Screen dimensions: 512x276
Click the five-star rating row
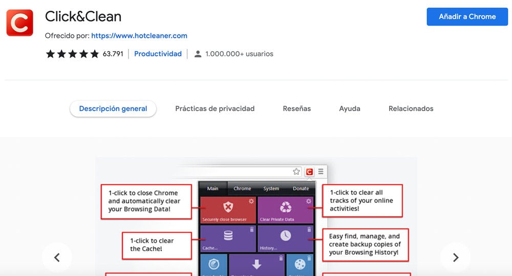click(72, 54)
